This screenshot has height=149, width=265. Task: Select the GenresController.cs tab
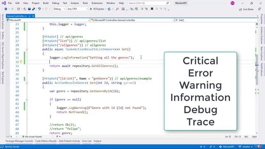(x=17, y=16)
